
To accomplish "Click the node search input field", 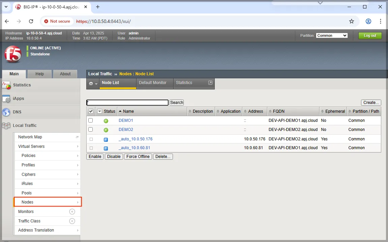I will click(x=127, y=103).
